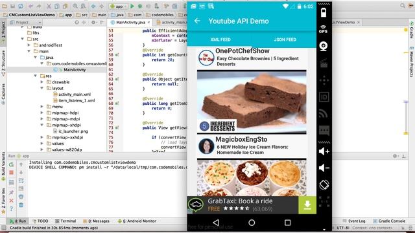Screen dimensions: 415x233
Task: Expand the drawable folder
Action: coord(41,82)
